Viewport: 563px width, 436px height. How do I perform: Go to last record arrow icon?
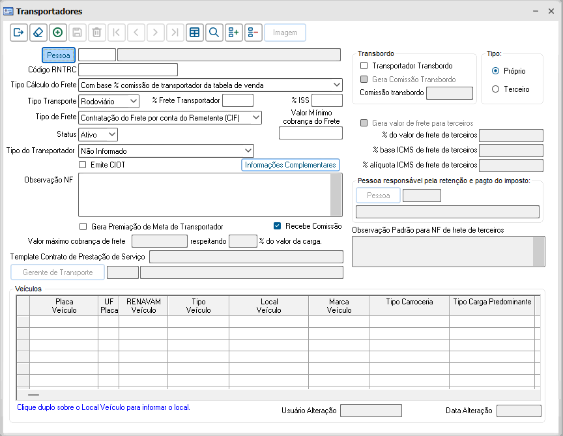coord(175,33)
